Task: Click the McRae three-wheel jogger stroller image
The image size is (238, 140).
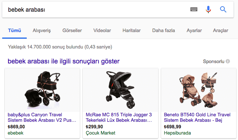Action: [120, 90]
